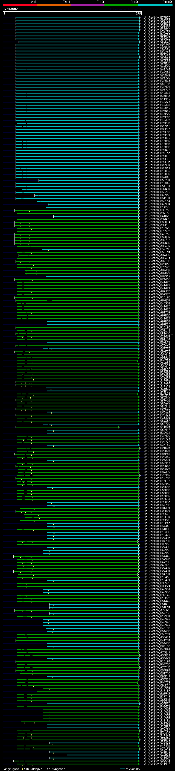The image size is (175, 771).
Task: Select the UniRef100_A3FPF0 label
Action: (157, 704)
